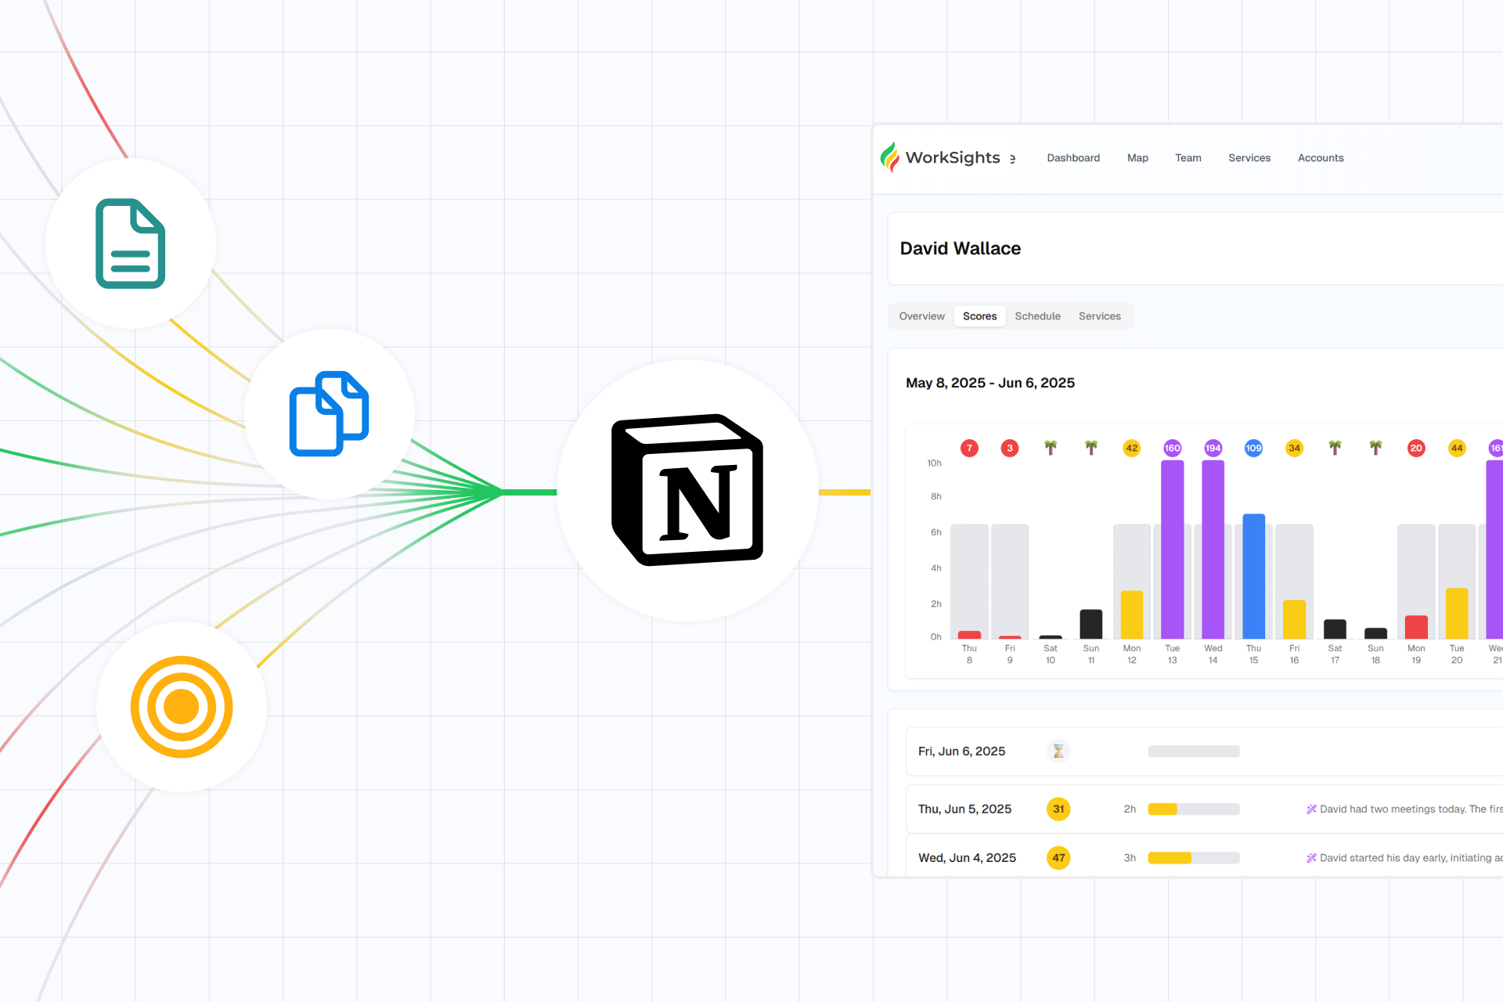Viewport: 1503px width, 1002px height.
Task: Click the teal document icon circle
Action: coord(131,243)
